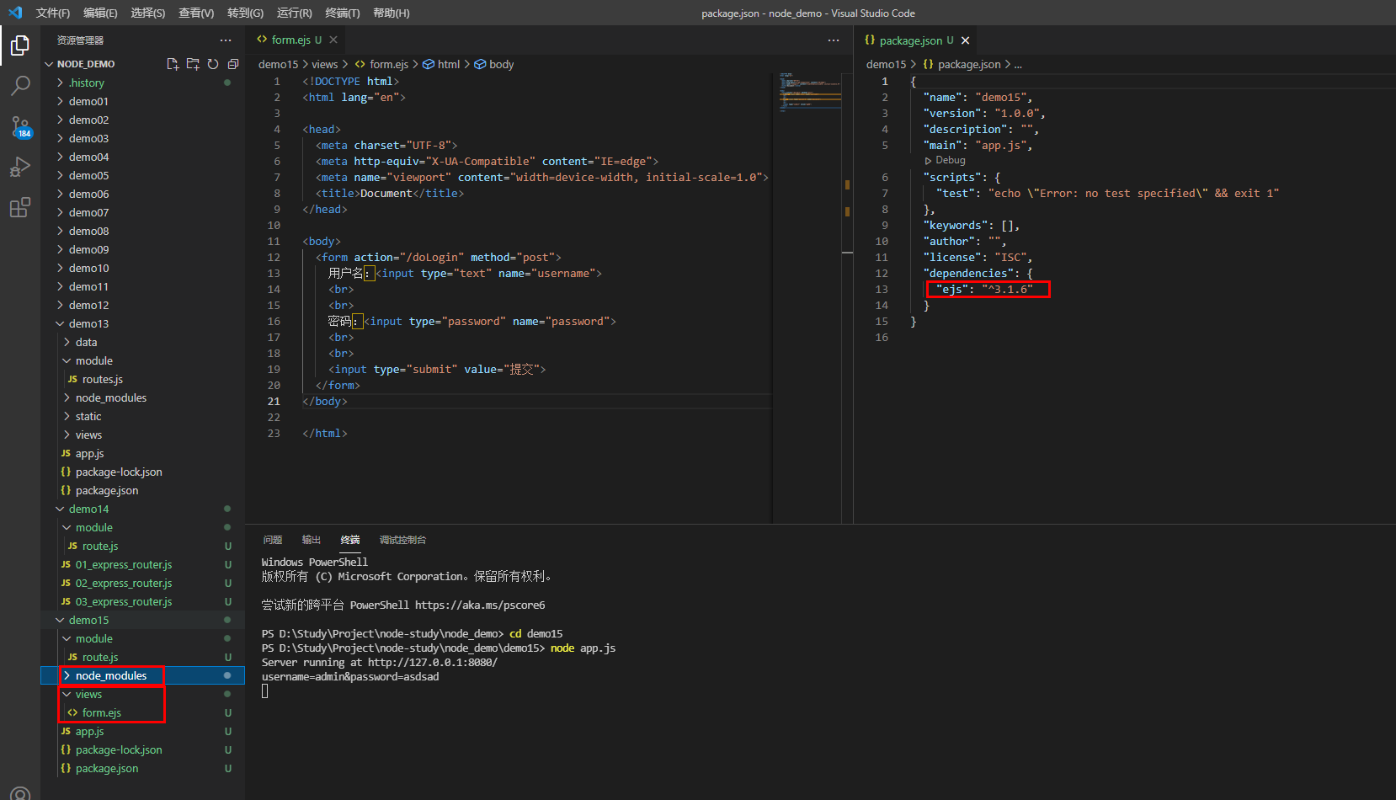The height and width of the screenshot is (800, 1396).
Task: Click New File icon in NODE_DEMO header
Action: [173, 64]
